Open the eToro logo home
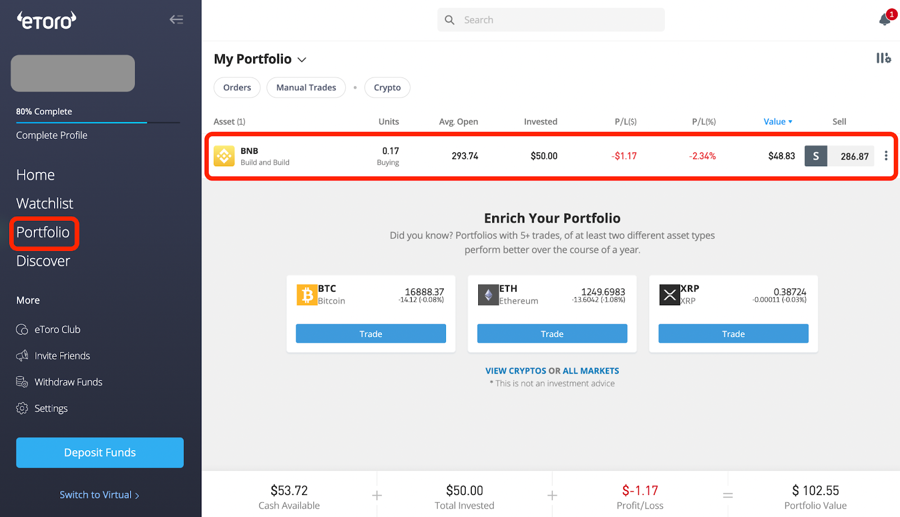Screen dimensions: 900x517 [x=47, y=21]
